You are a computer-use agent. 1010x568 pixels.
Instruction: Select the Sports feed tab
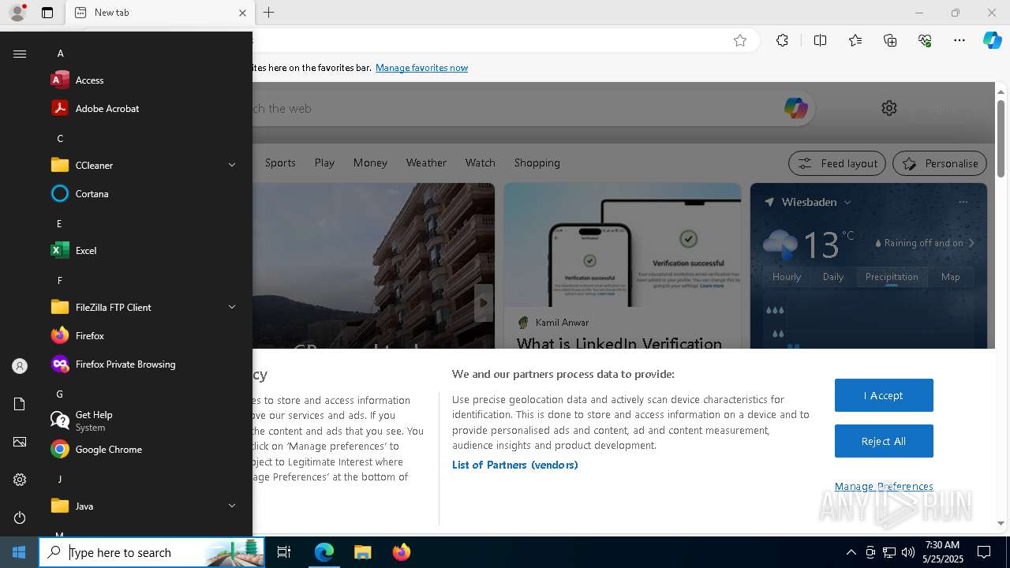(x=280, y=163)
